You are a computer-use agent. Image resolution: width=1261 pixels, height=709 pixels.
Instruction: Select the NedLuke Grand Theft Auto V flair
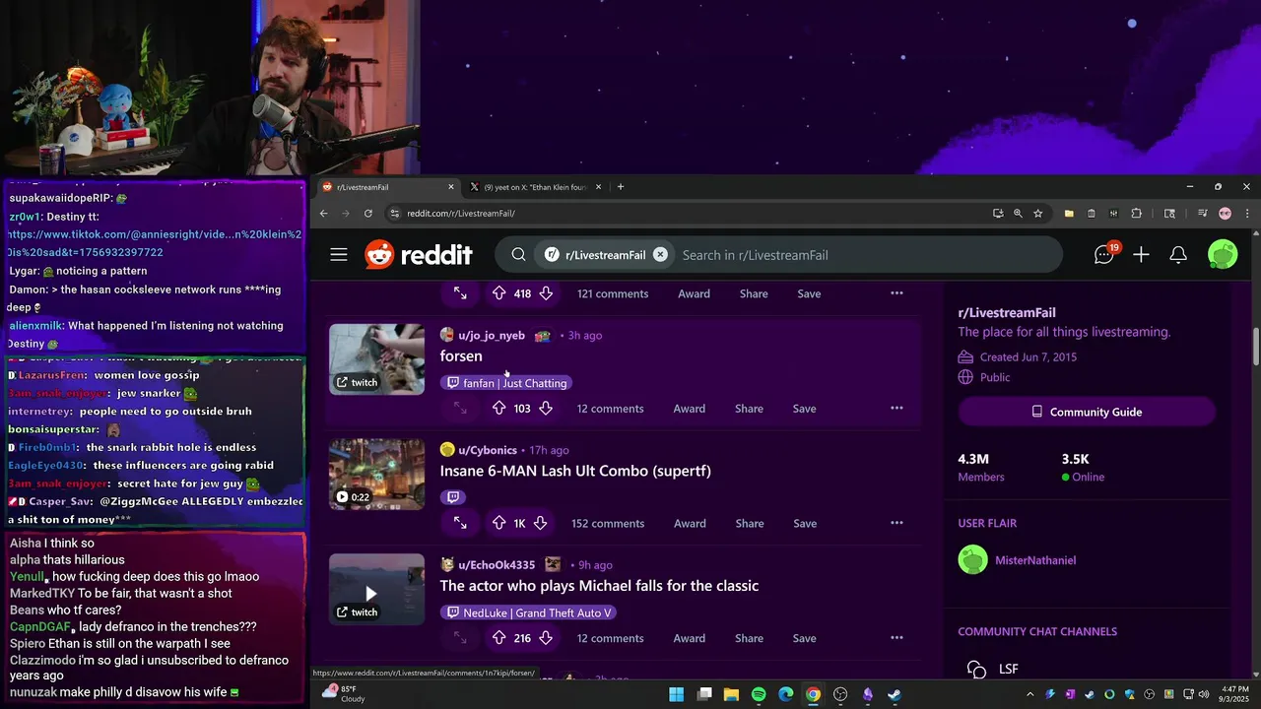coord(530,612)
